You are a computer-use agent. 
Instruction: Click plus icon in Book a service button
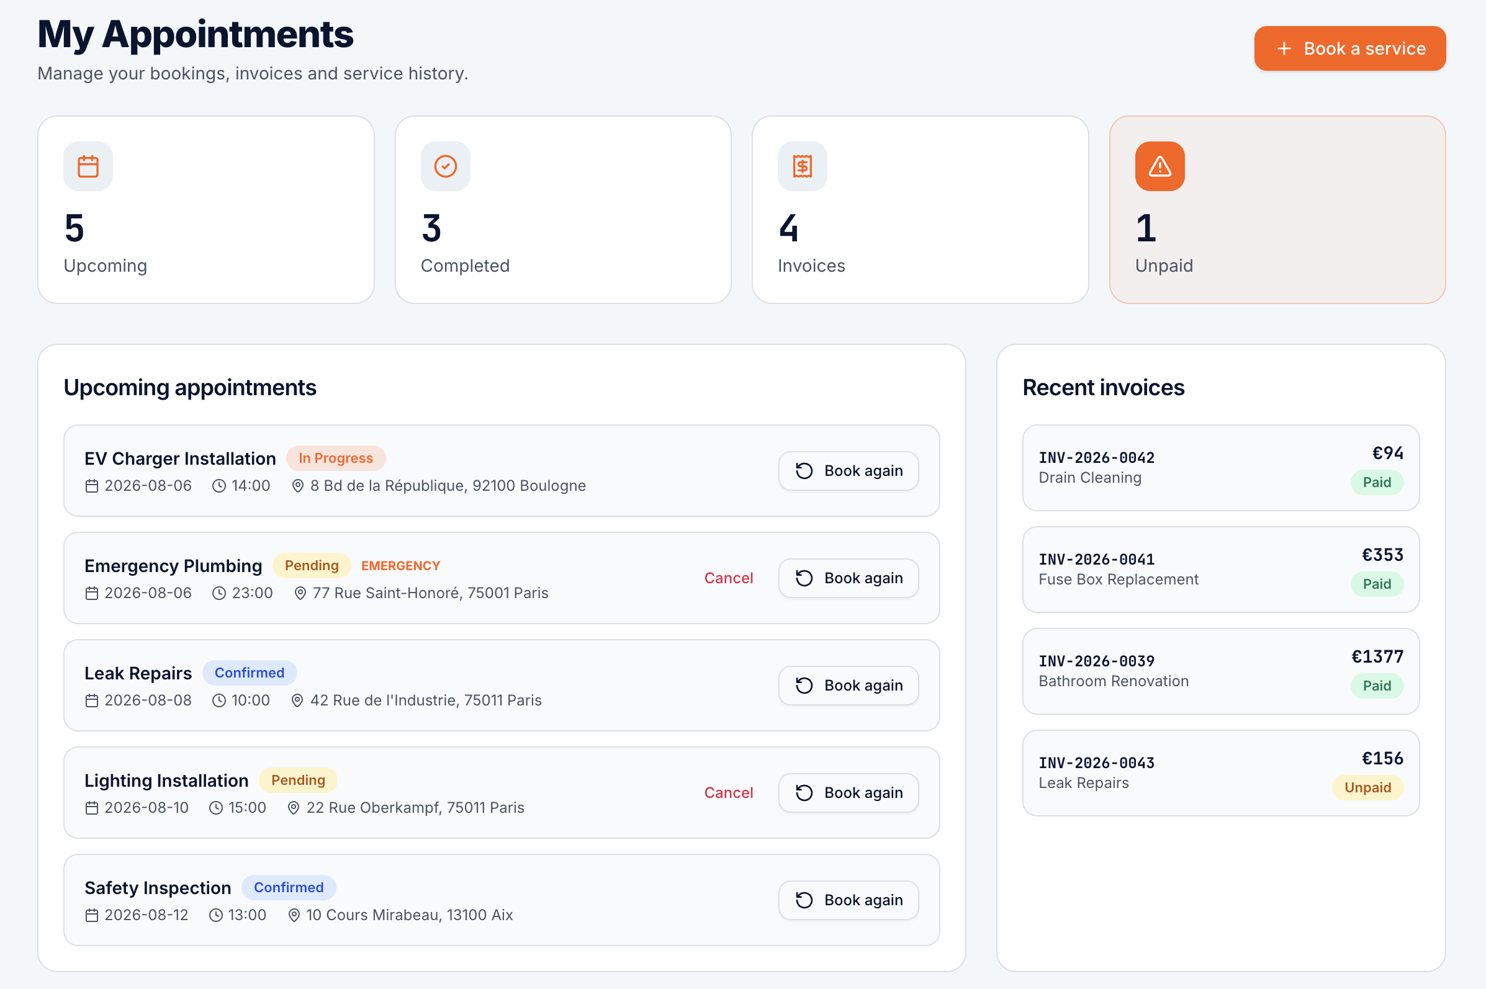[1284, 48]
